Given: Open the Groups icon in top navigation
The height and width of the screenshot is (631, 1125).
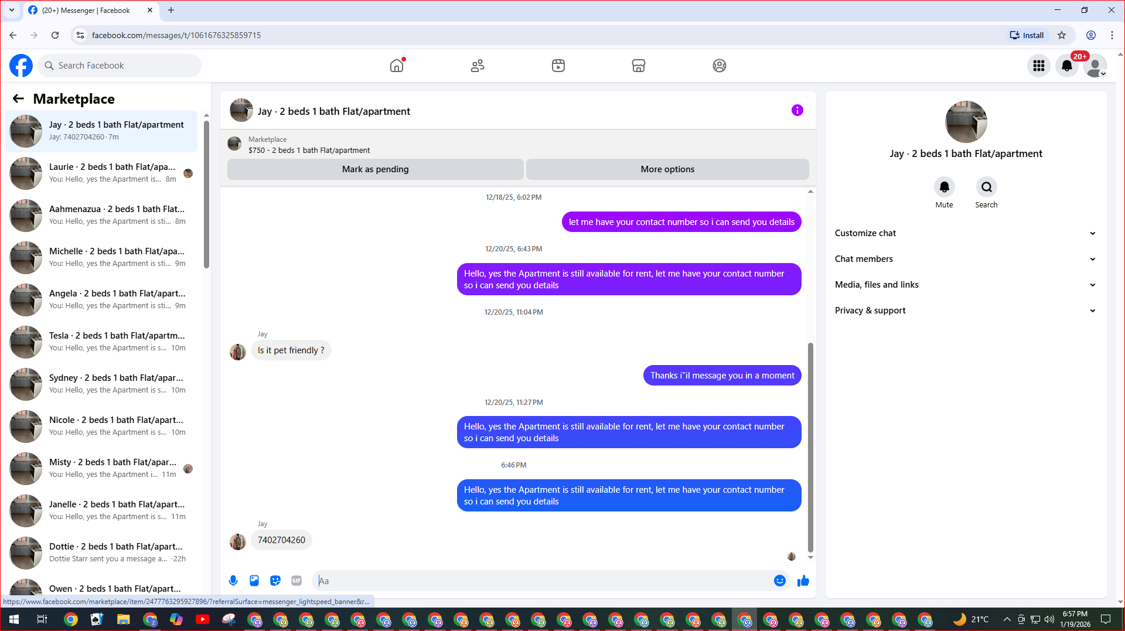Looking at the screenshot, I should (719, 66).
